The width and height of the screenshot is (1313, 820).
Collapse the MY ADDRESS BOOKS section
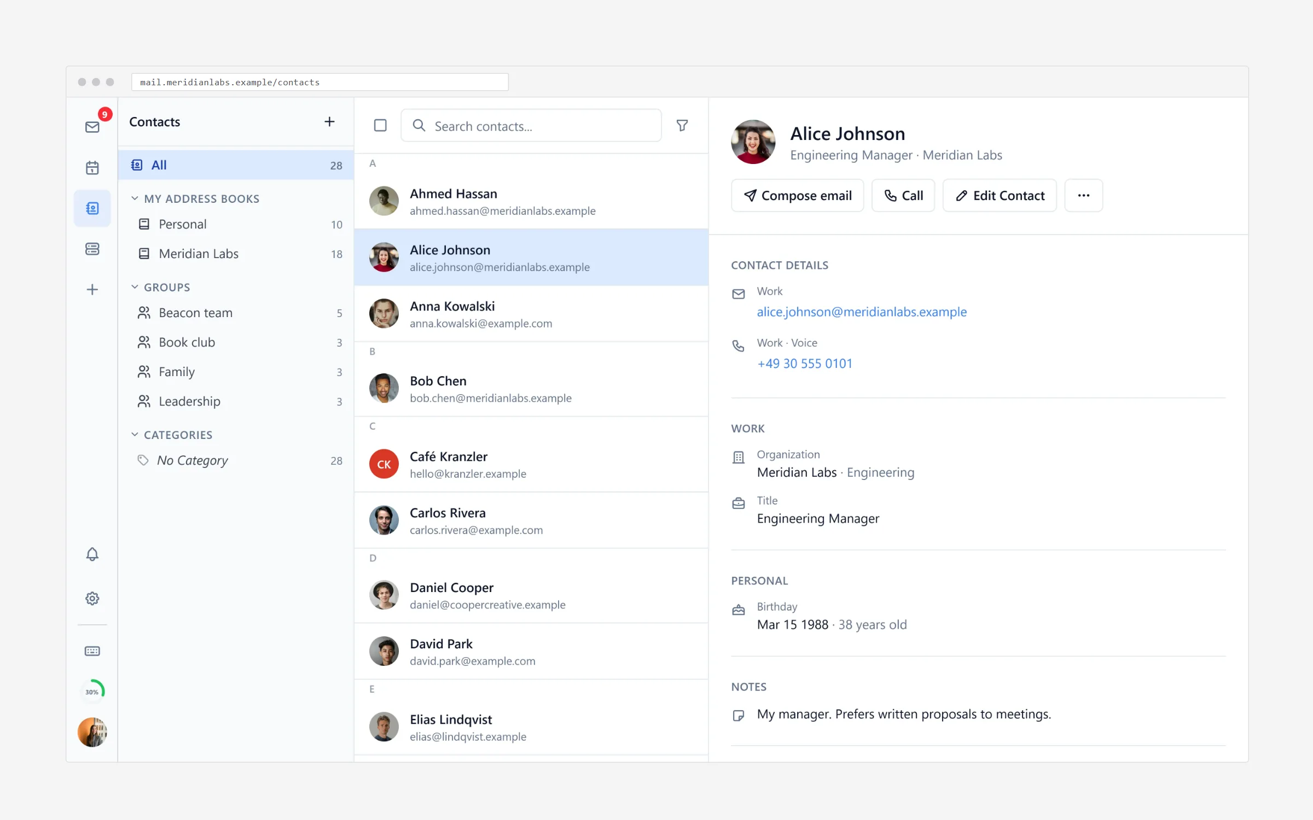coord(195,199)
